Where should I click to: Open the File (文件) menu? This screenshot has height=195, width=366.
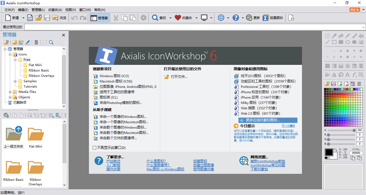pos(10,10)
